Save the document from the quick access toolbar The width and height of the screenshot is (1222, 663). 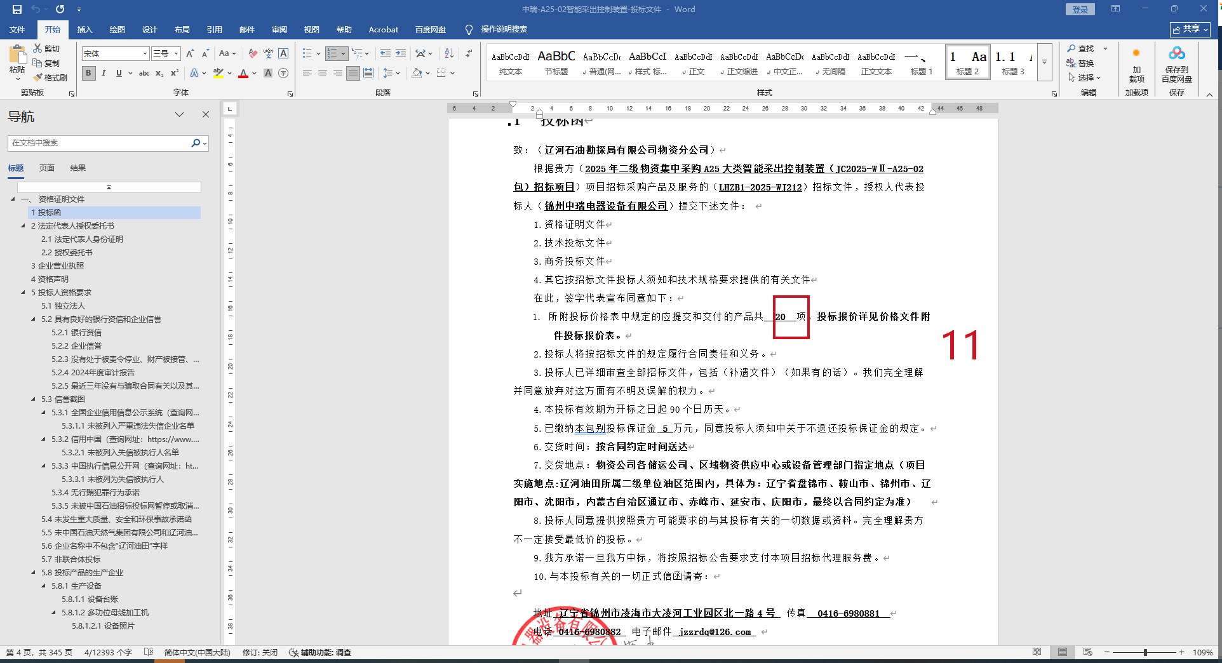(17, 10)
